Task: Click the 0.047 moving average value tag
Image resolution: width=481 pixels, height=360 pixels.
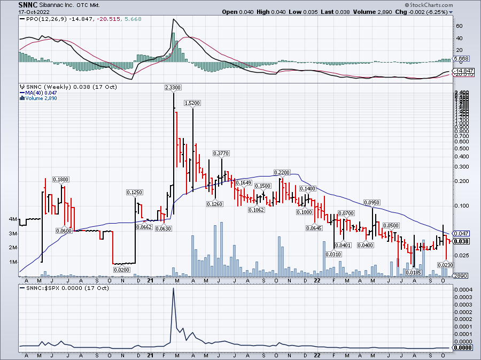Action: [x=461, y=234]
